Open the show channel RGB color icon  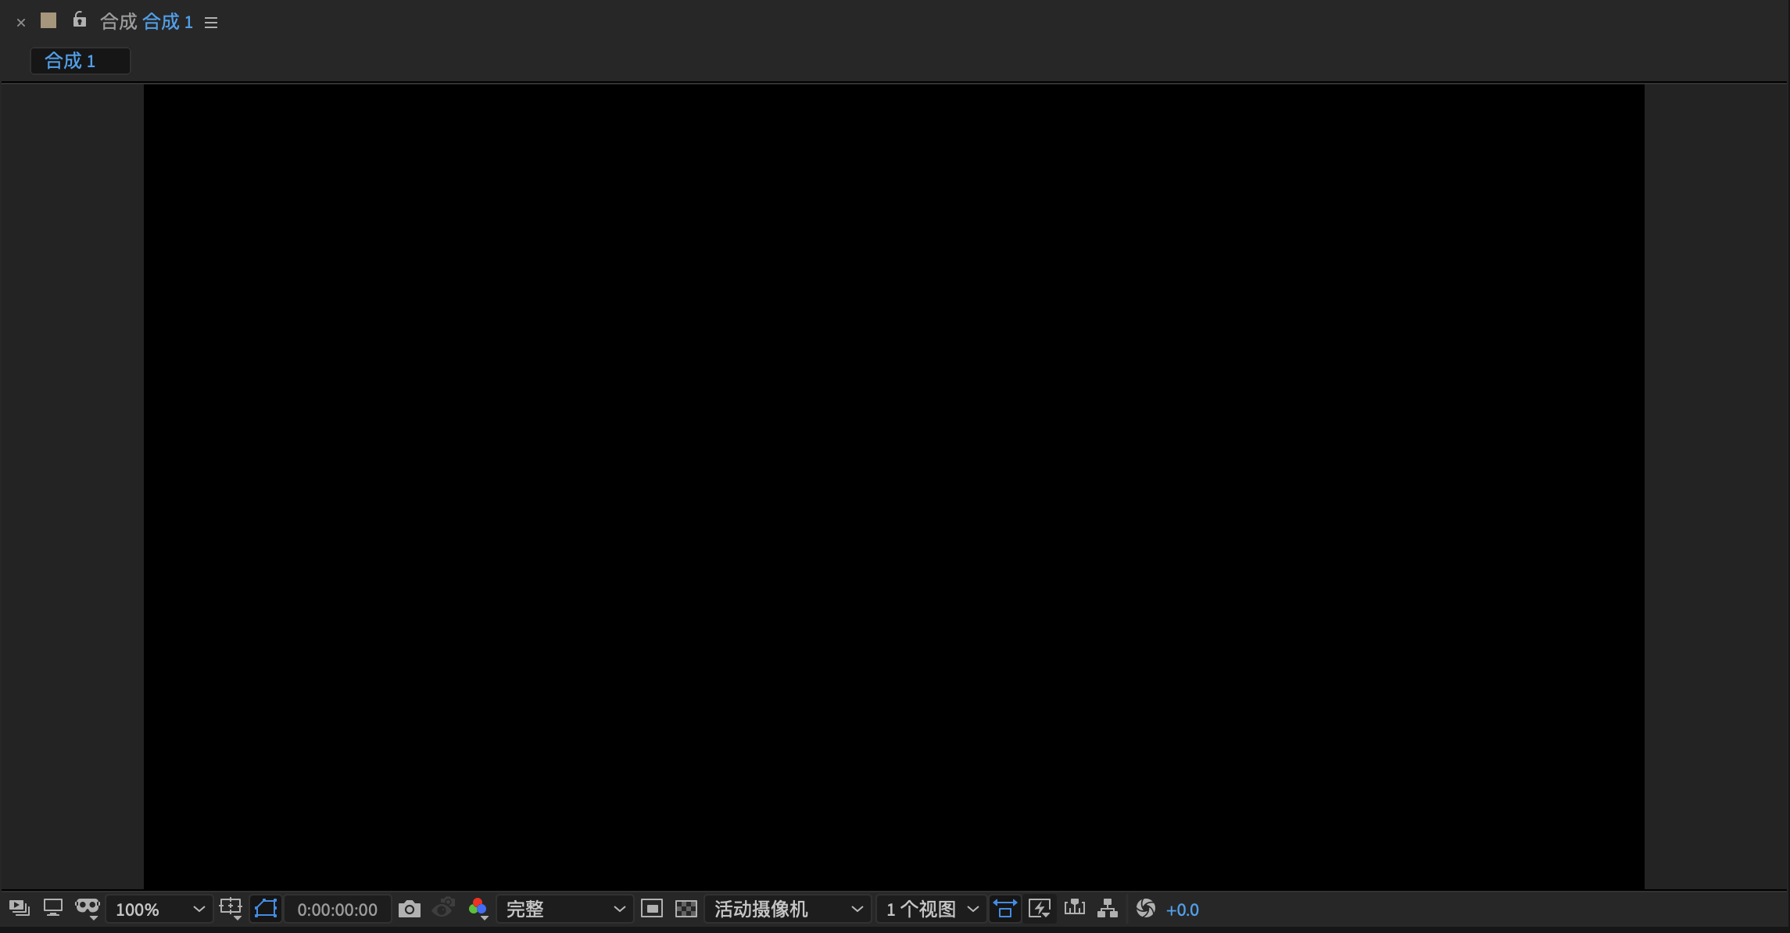pyautogui.click(x=478, y=908)
